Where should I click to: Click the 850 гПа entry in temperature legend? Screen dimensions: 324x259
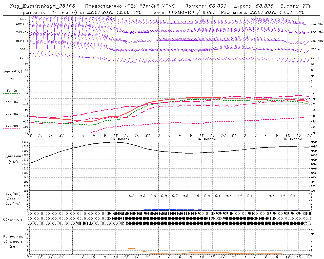(12, 102)
